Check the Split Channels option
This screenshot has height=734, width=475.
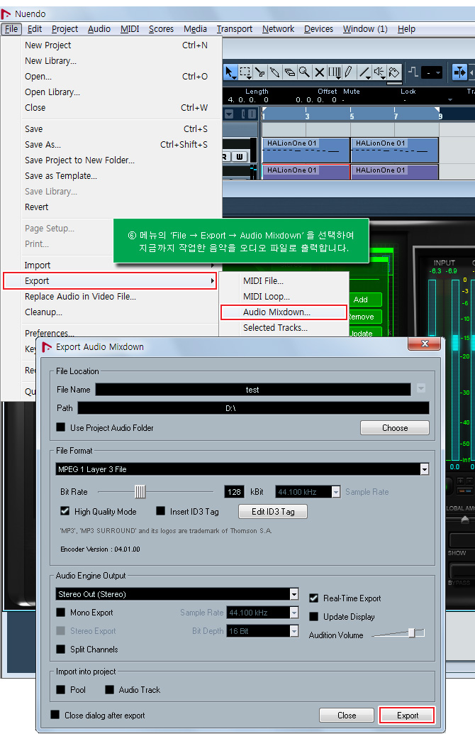[61, 649]
